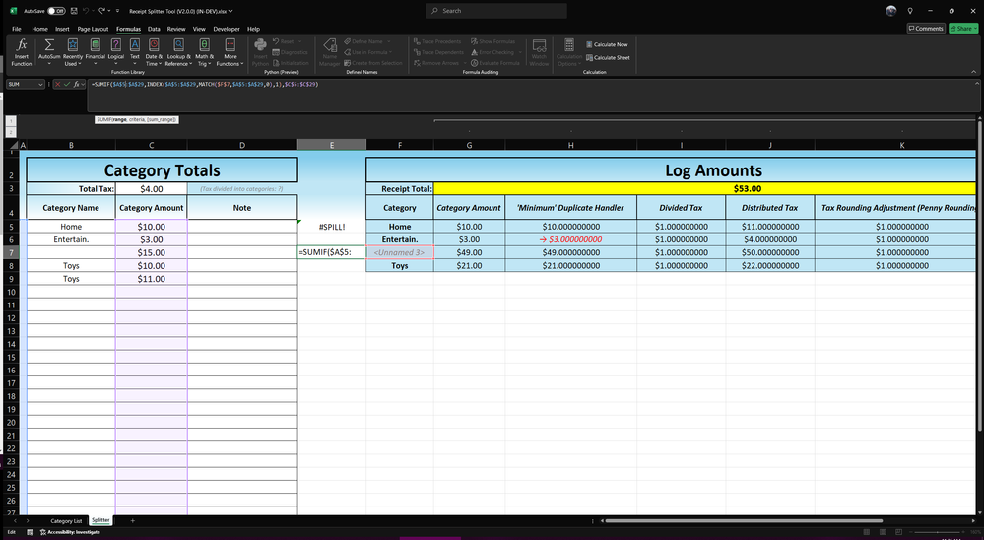This screenshot has height=540, width=984.
Task: Select the #SPILL! cell
Action: [x=332, y=227]
